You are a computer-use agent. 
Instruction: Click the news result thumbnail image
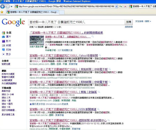(x=37, y=40)
